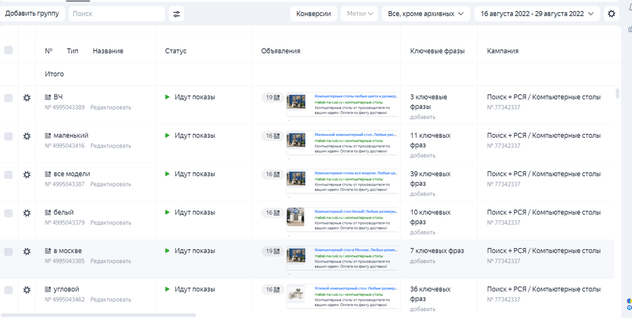Image resolution: width=632 pixels, height=318 pixels.
Task: Click green play status icon for ВЧ
Action: [x=167, y=97]
